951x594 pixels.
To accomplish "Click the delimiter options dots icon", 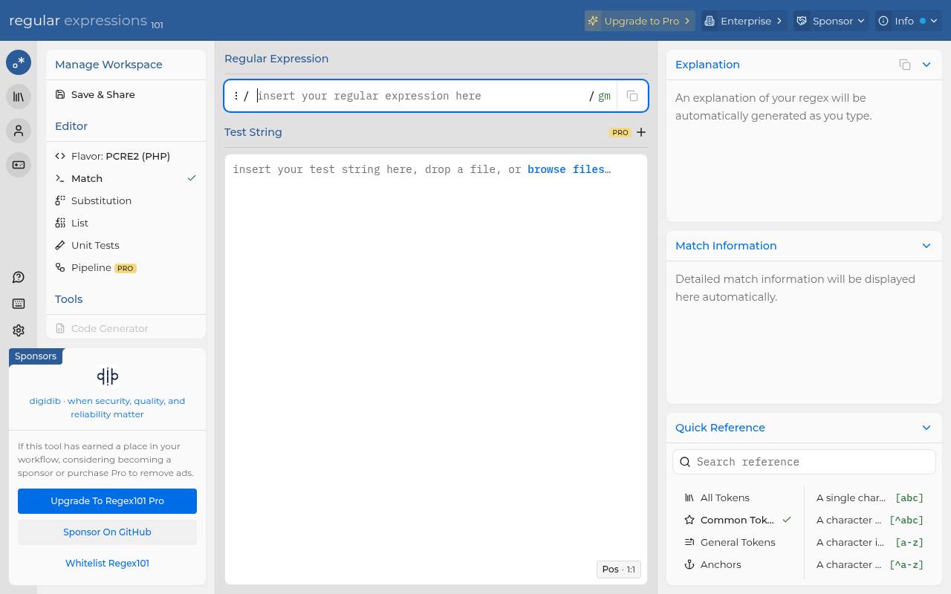I will coord(236,96).
